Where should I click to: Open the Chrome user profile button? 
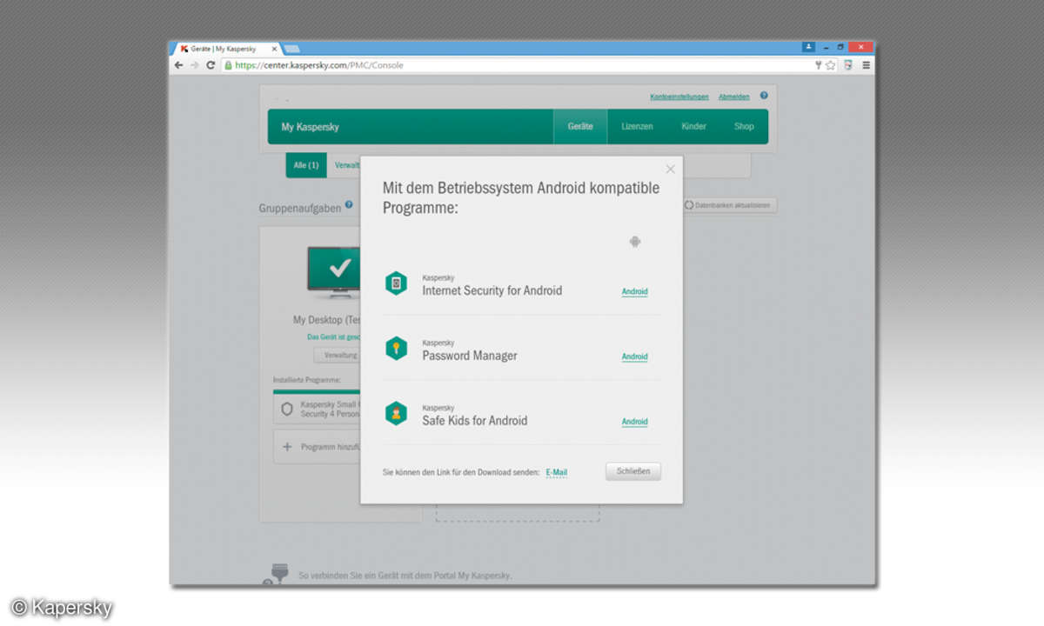(808, 47)
